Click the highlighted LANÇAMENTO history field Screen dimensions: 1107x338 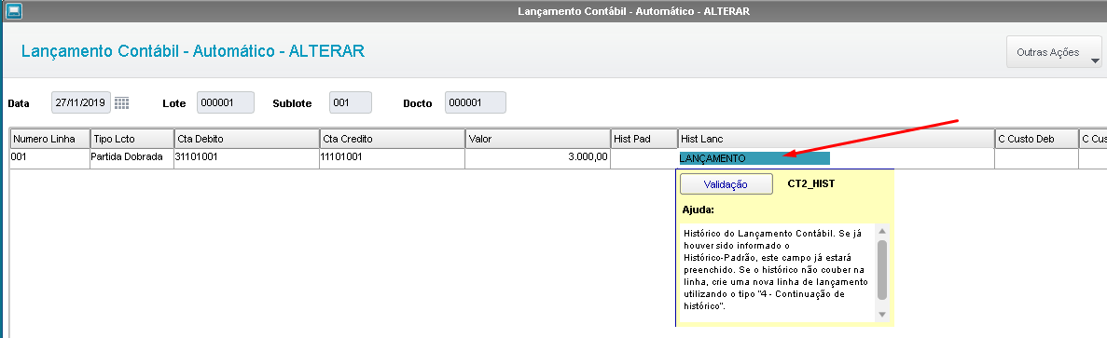pos(754,158)
